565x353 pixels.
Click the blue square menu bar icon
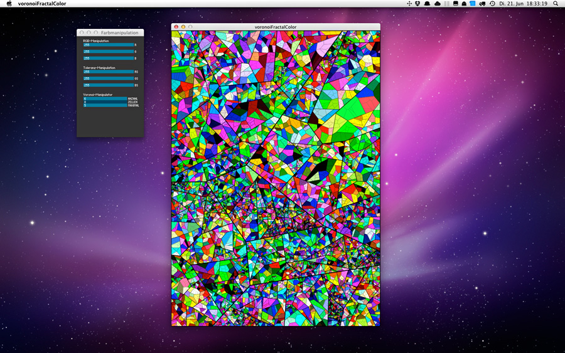point(473,4)
